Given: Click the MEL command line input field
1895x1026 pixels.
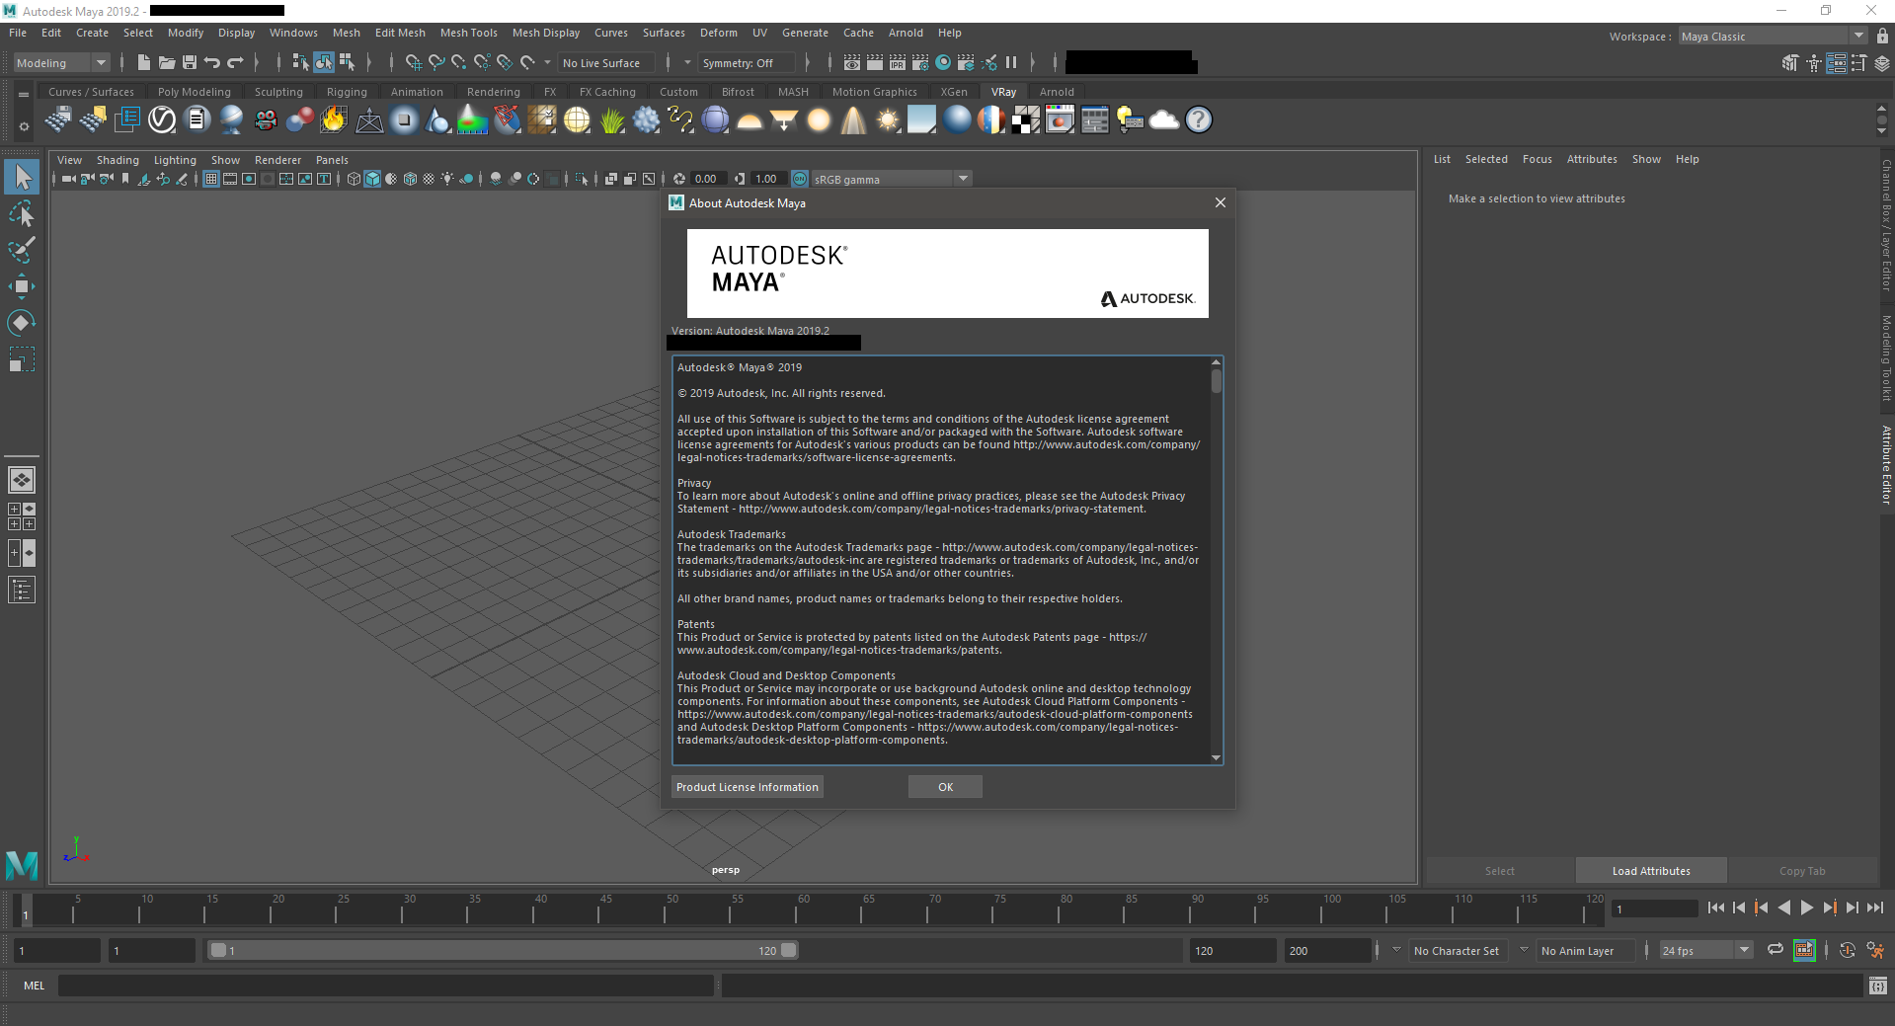Looking at the screenshot, I should (385, 986).
